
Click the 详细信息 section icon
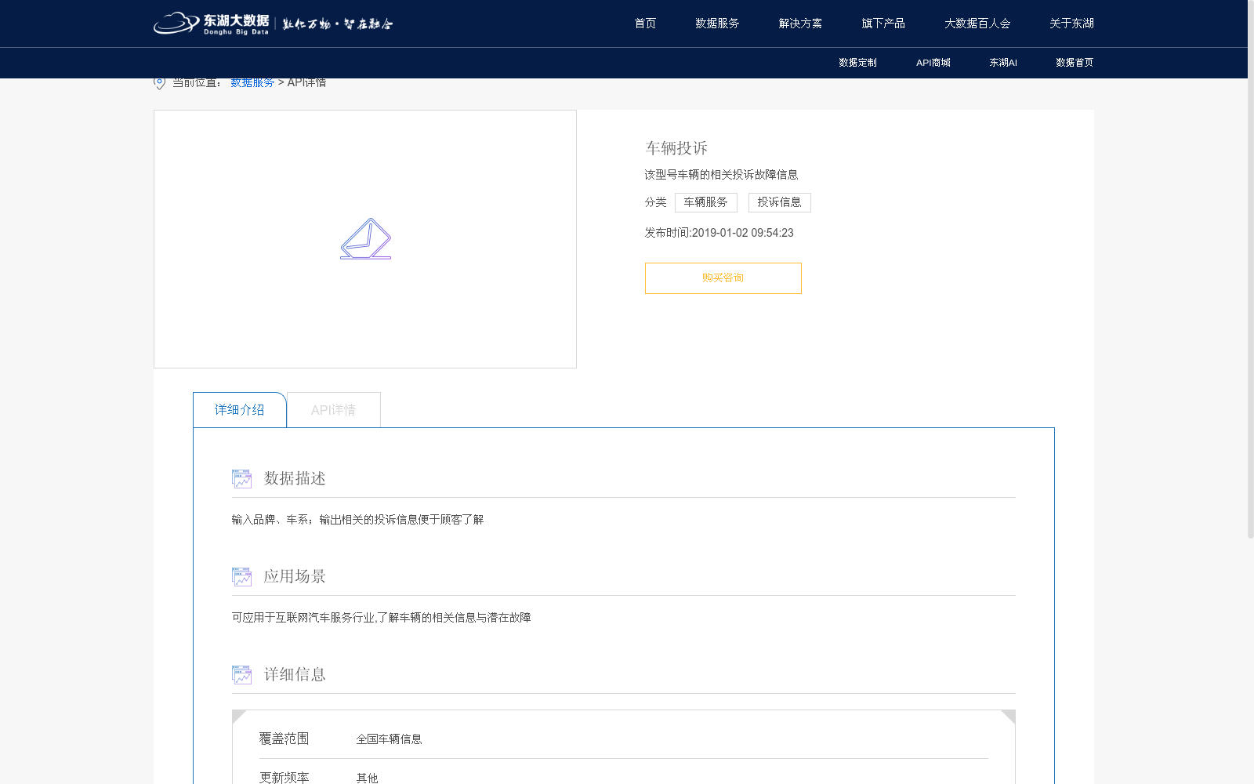click(x=241, y=674)
